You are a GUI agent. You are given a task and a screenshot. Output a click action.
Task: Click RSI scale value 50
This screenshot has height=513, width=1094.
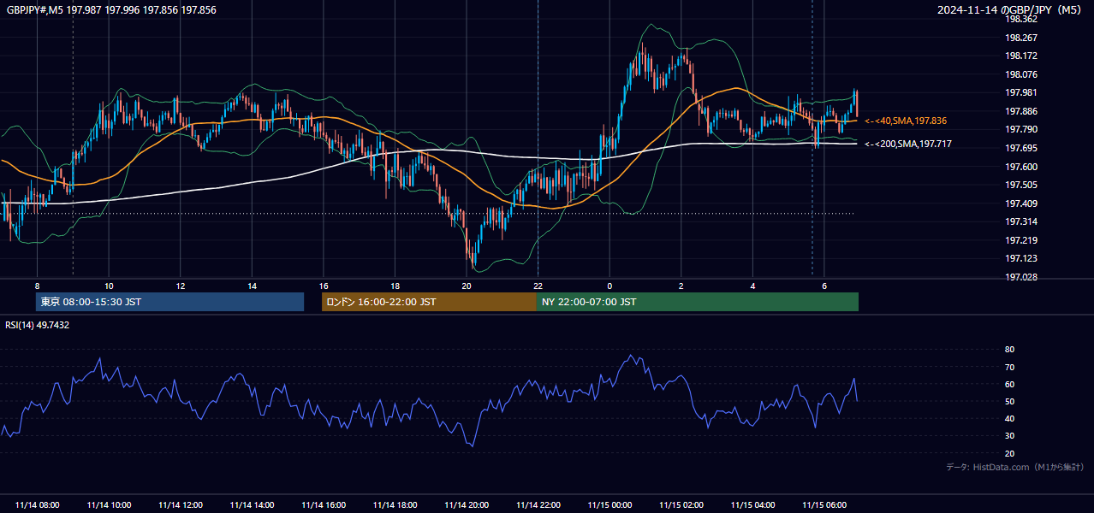(x=1009, y=401)
